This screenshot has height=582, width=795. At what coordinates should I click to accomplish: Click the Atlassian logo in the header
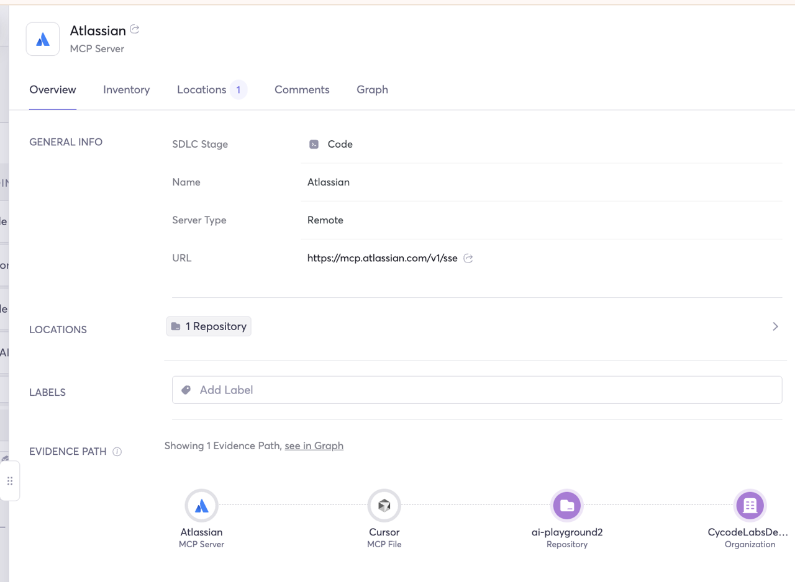pos(43,39)
